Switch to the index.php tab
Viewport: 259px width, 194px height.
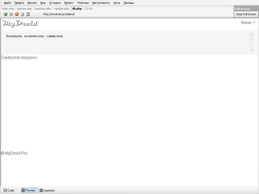tap(8, 9)
